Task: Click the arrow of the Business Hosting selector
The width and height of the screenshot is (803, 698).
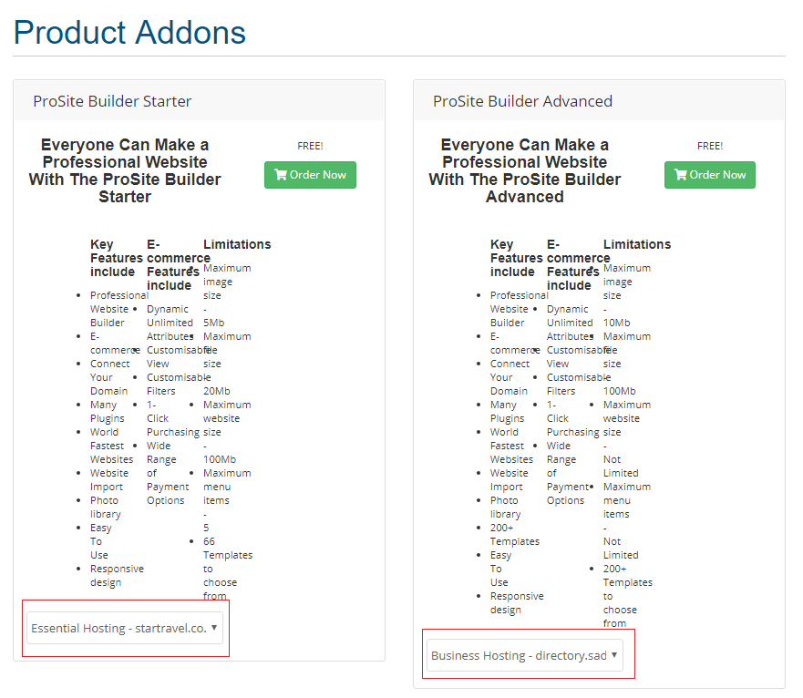Action: tap(614, 655)
